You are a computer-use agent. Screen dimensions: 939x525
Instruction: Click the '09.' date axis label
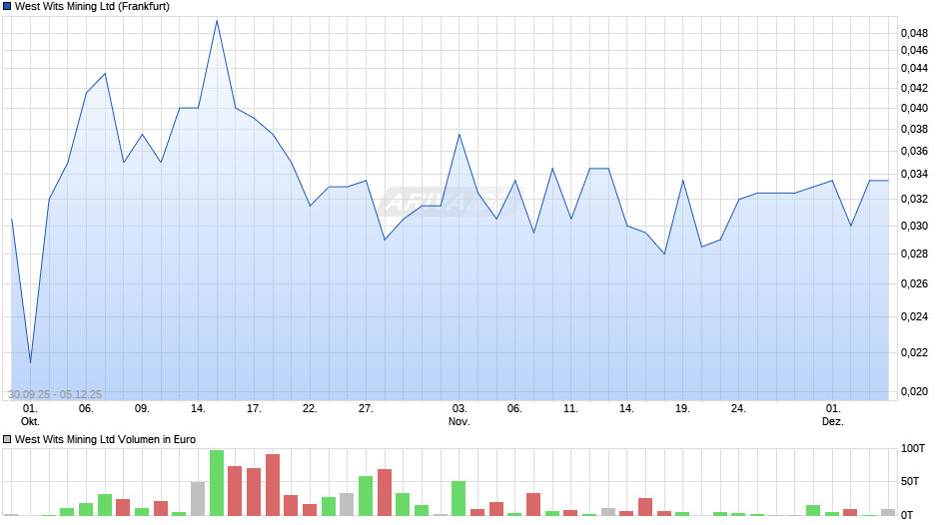click(x=142, y=409)
